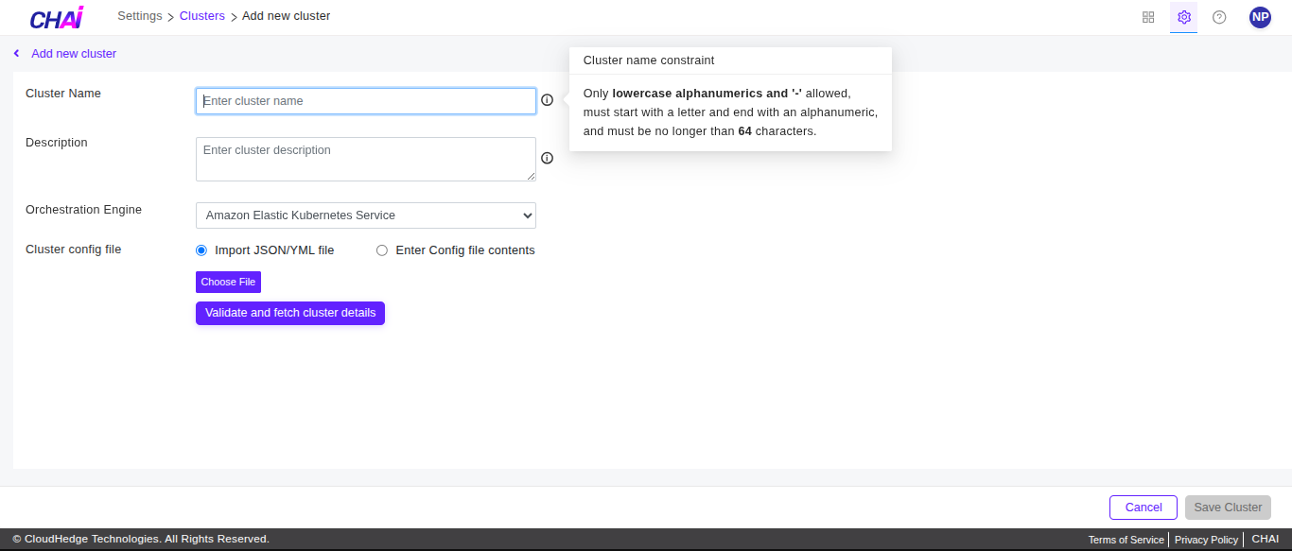Screen dimensions: 1292x551
Task: Click the back arrow beside Add new cluster
Action: [16, 54]
